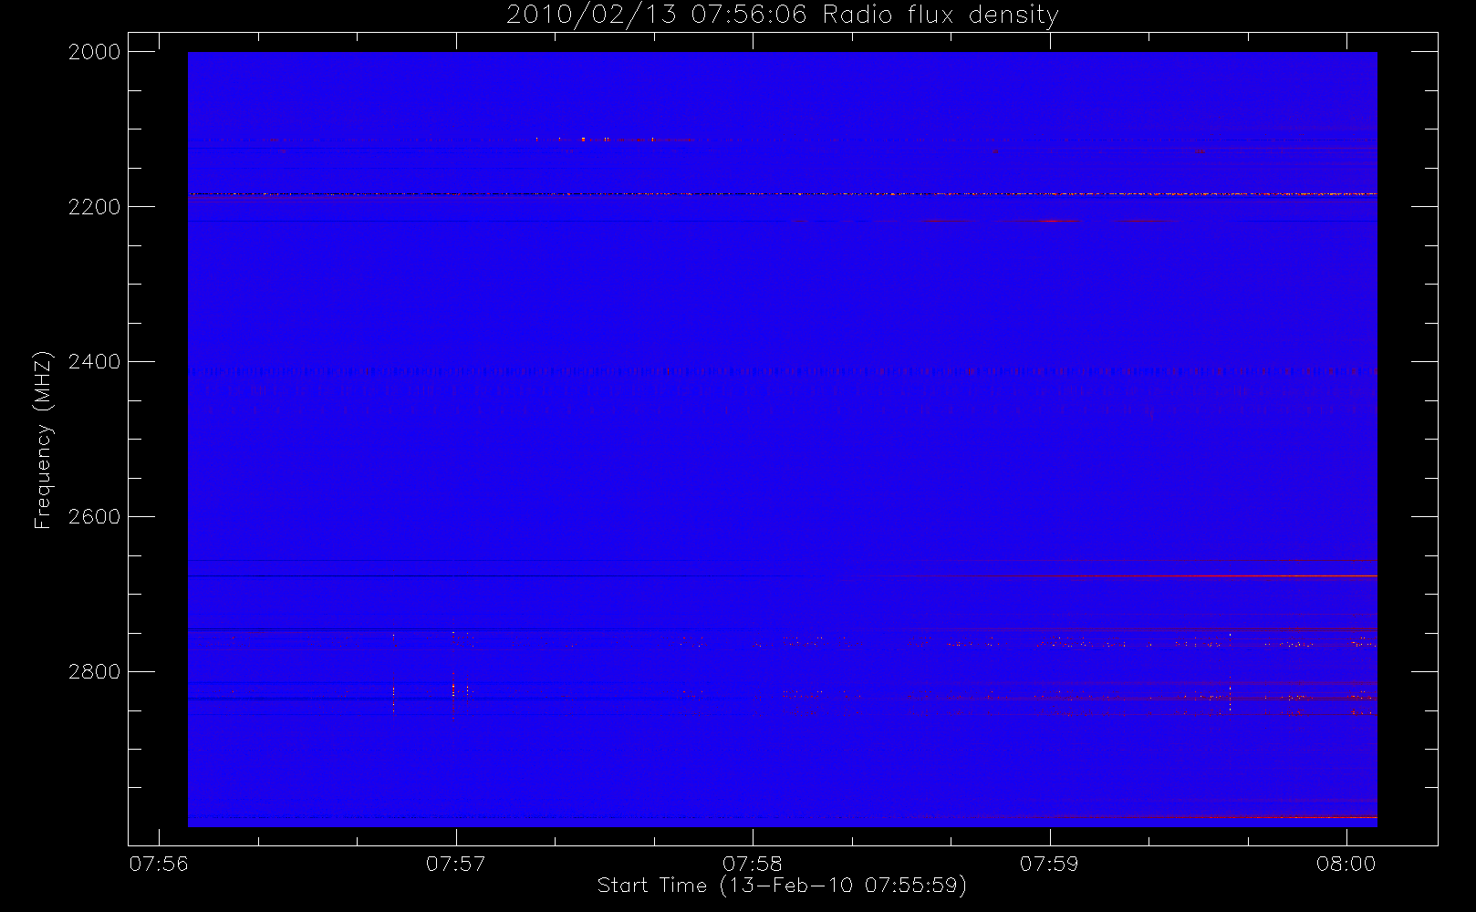1476x912 pixels.
Task: Select the '2600' frequency axis label
Action: tap(95, 517)
